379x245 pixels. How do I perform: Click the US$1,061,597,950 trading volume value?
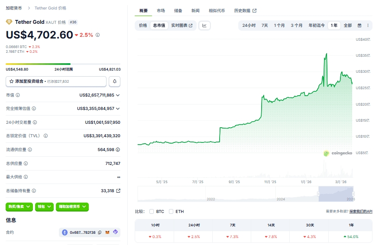(103, 122)
